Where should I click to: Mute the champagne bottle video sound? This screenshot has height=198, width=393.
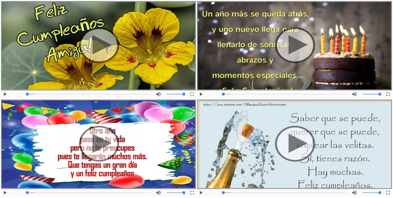point(354,193)
